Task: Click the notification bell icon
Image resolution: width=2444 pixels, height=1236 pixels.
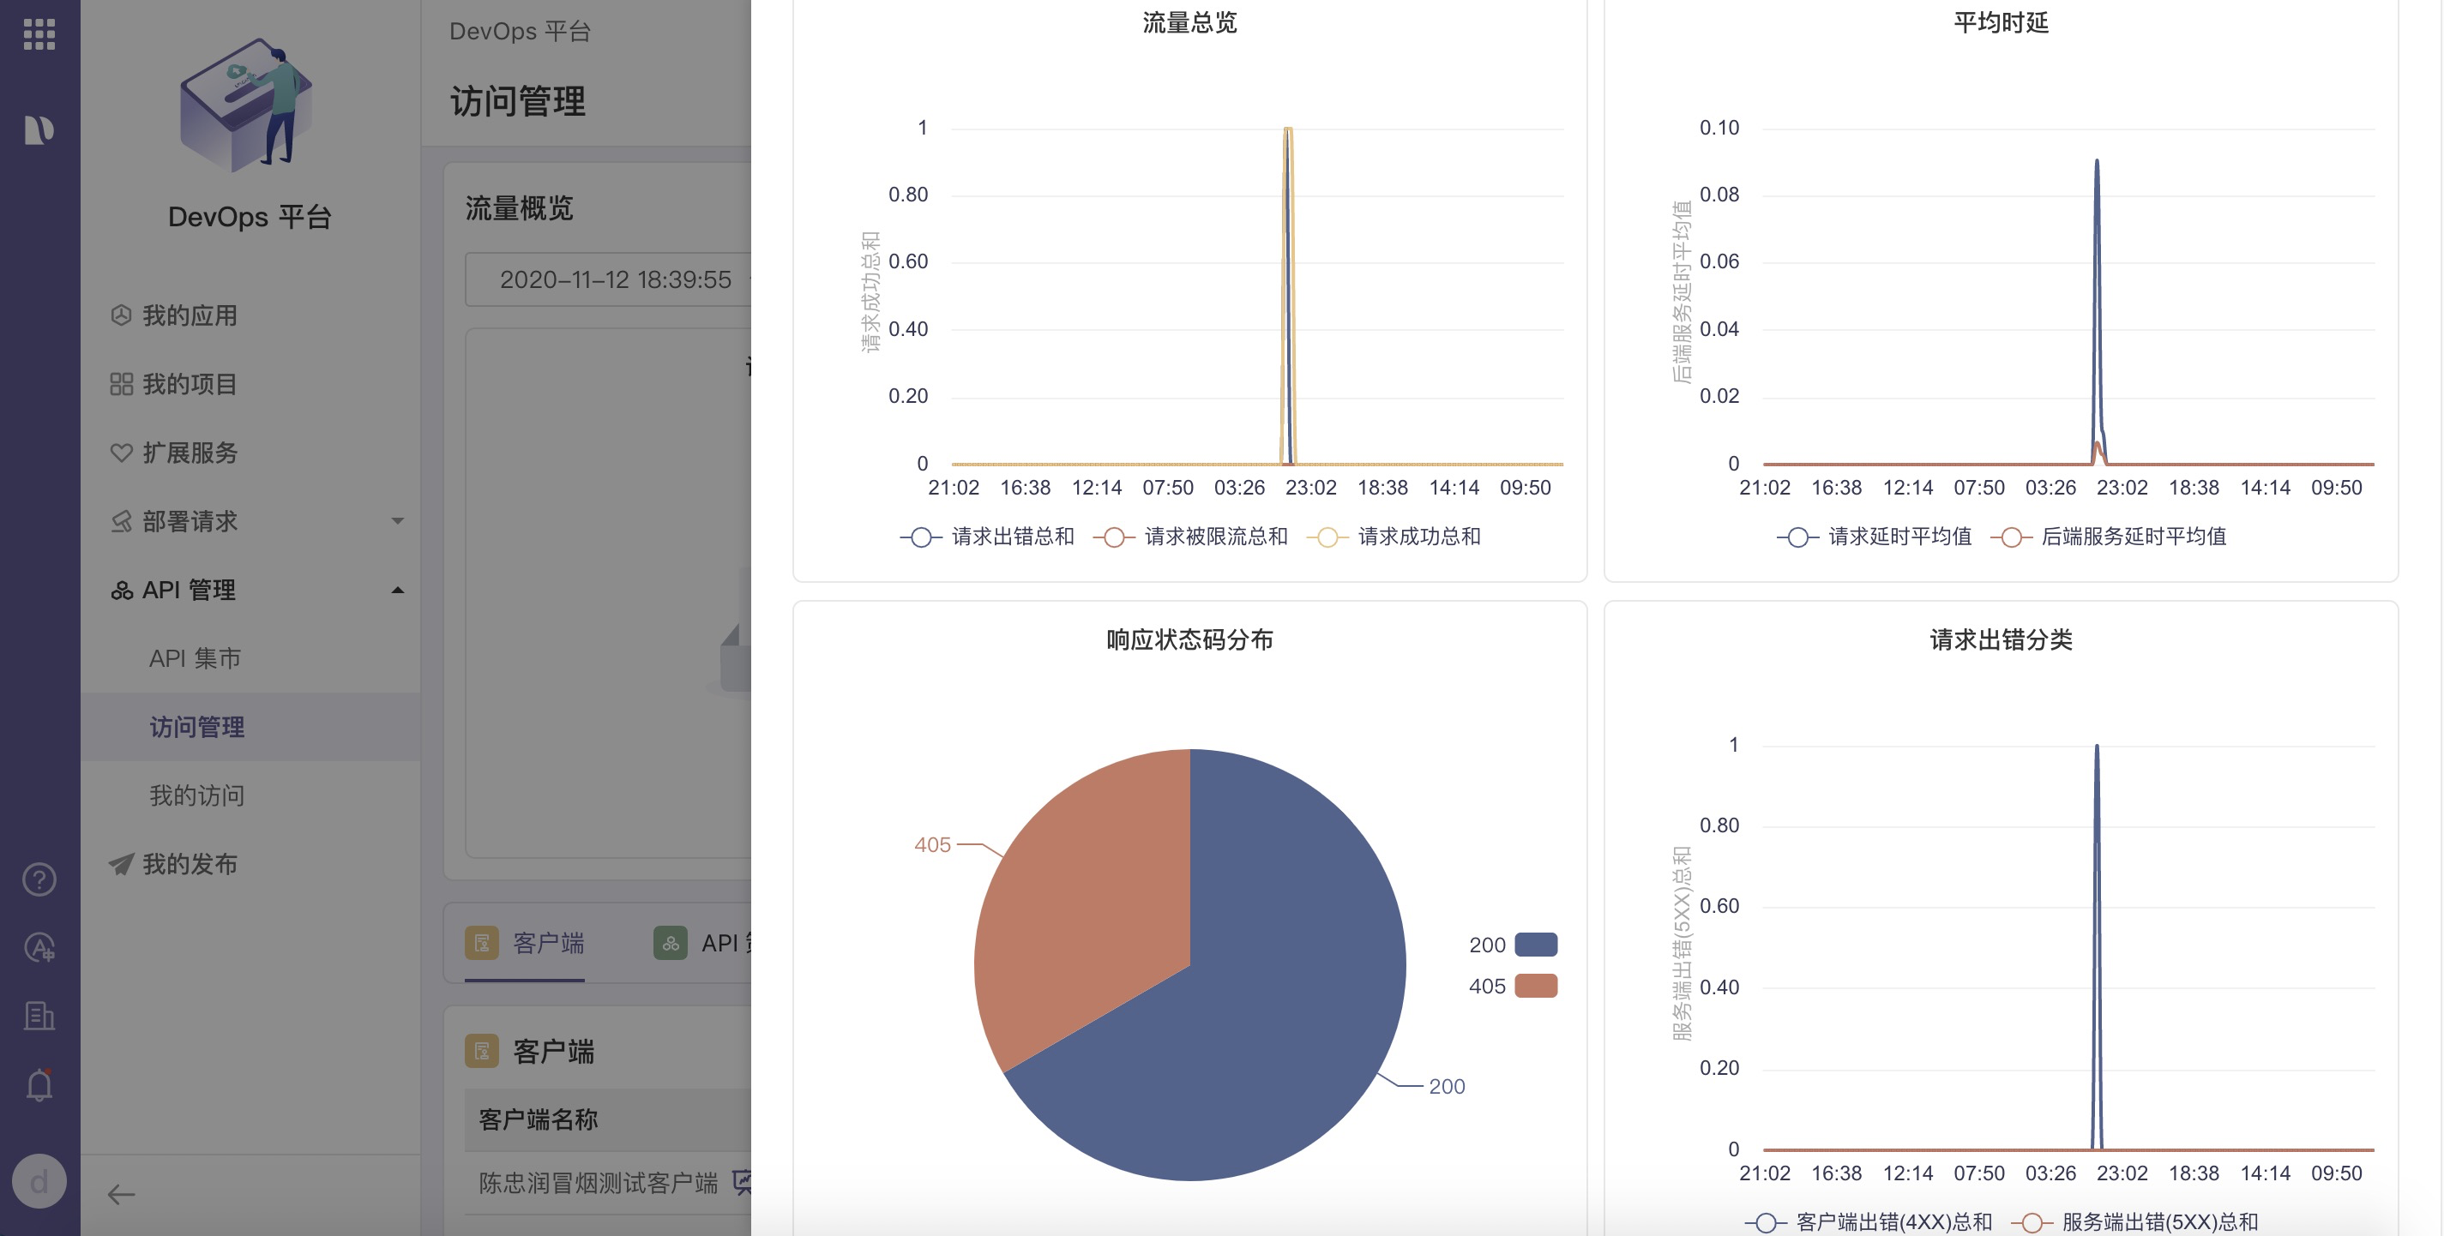Action: coord(39,1084)
